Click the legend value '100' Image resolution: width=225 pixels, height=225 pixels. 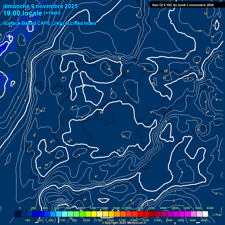click(x=28, y=220)
